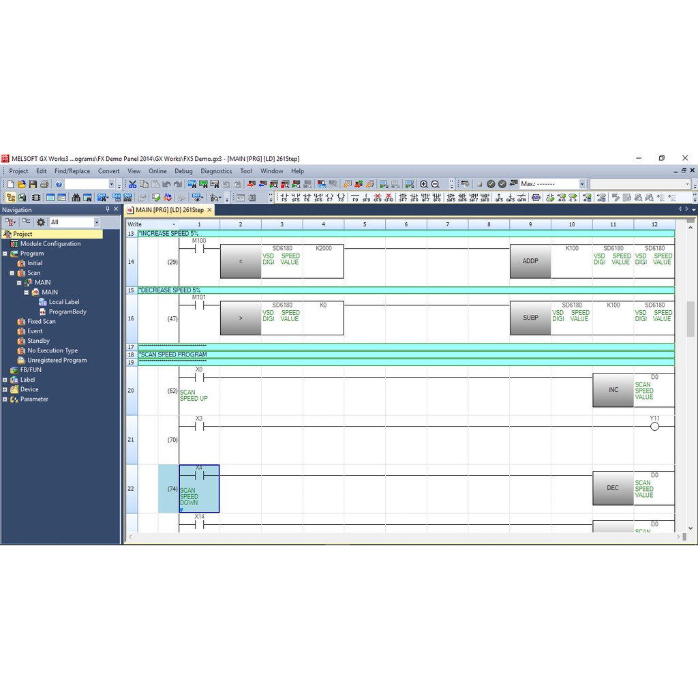The height and width of the screenshot is (698, 698).
Task: Toggle the Navigation window icon in toolbar
Action: pyautogui.click(x=11, y=197)
